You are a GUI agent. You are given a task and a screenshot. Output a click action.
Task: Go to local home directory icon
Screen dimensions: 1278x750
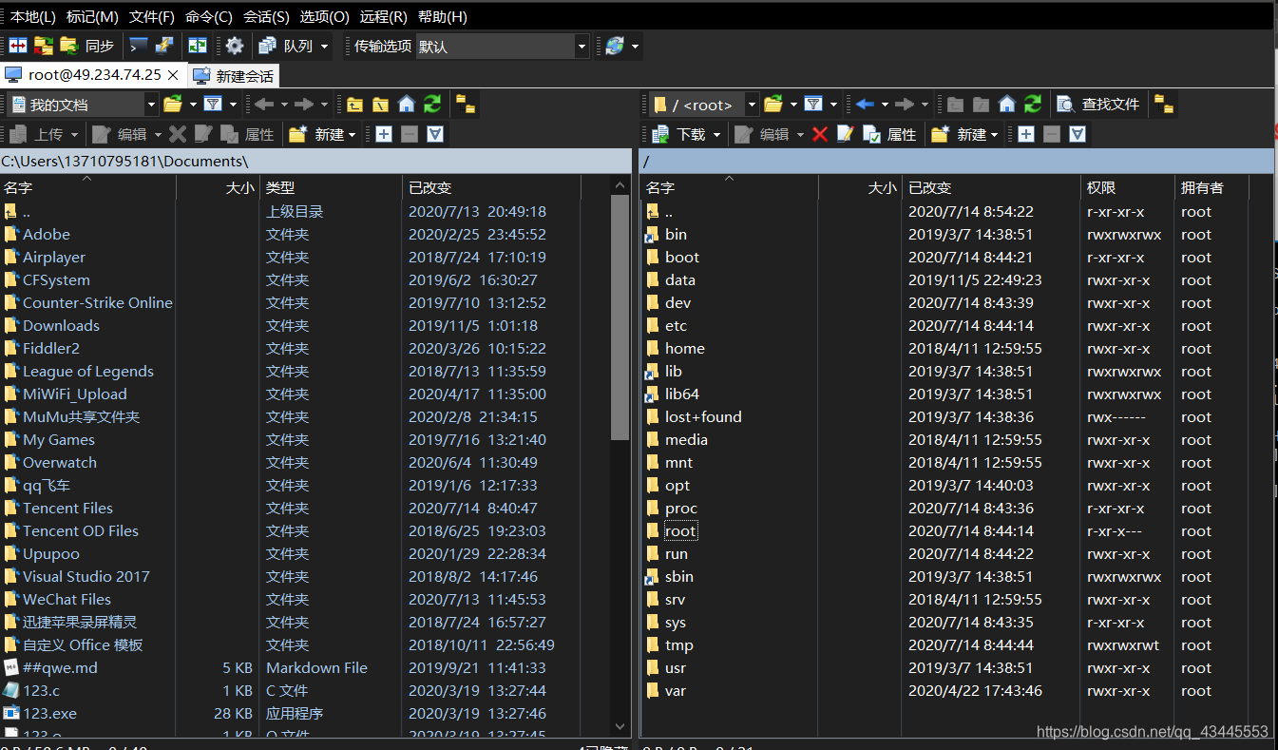point(407,105)
